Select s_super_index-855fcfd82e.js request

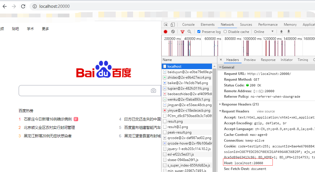187,165
